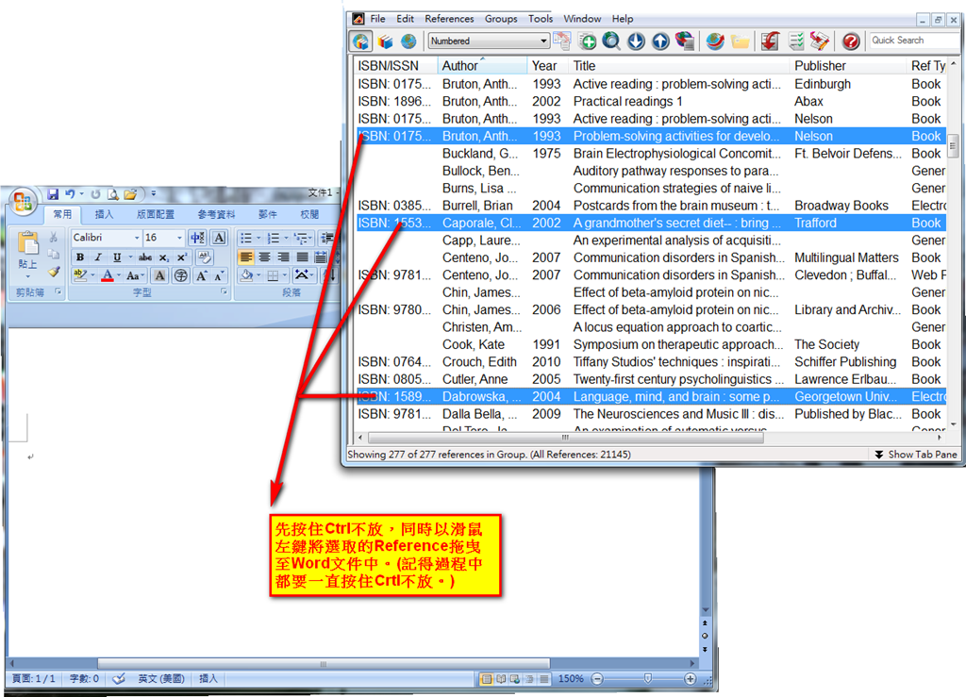Toggle left text alignment in Word

point(246,257)
